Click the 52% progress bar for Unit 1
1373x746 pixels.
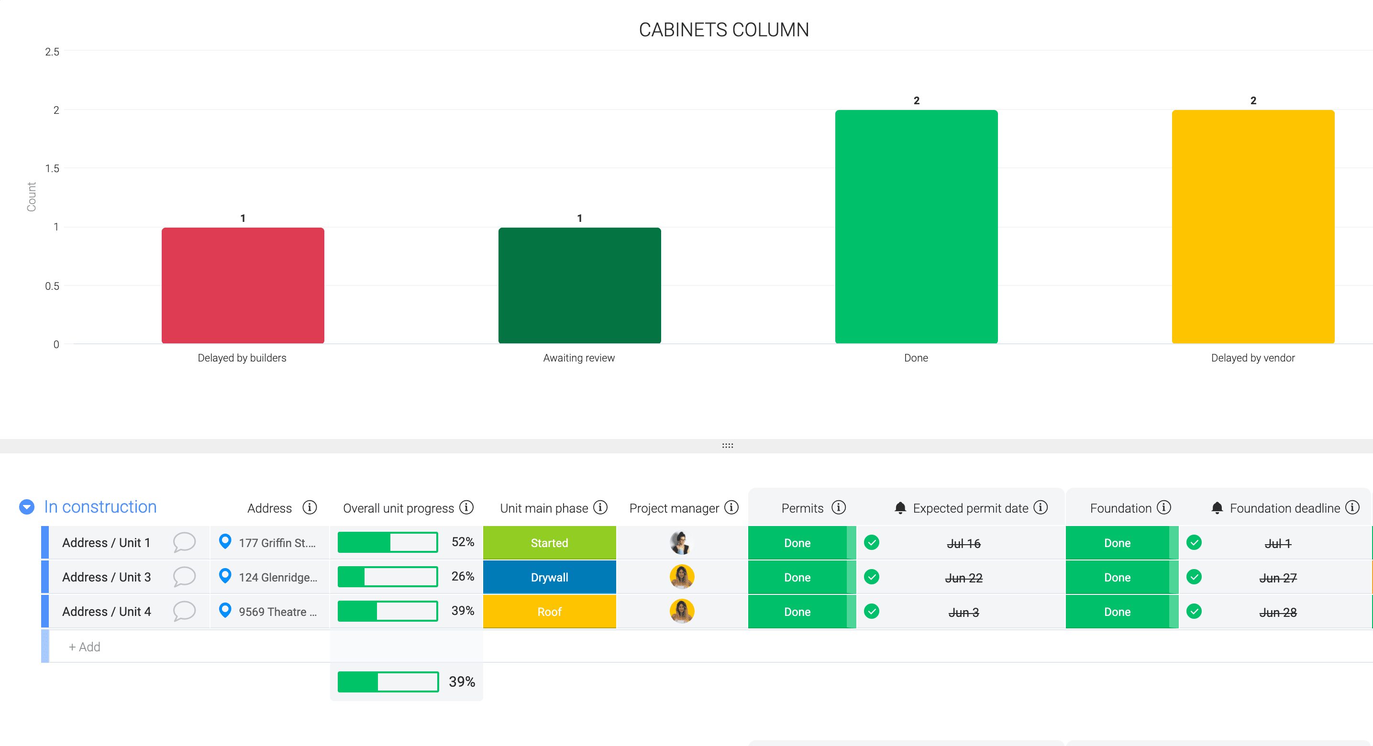point(388,542)
